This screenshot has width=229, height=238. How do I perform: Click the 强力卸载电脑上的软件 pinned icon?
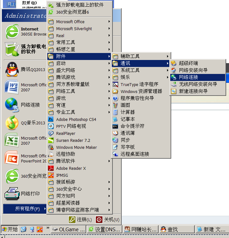tap(12, 49)
